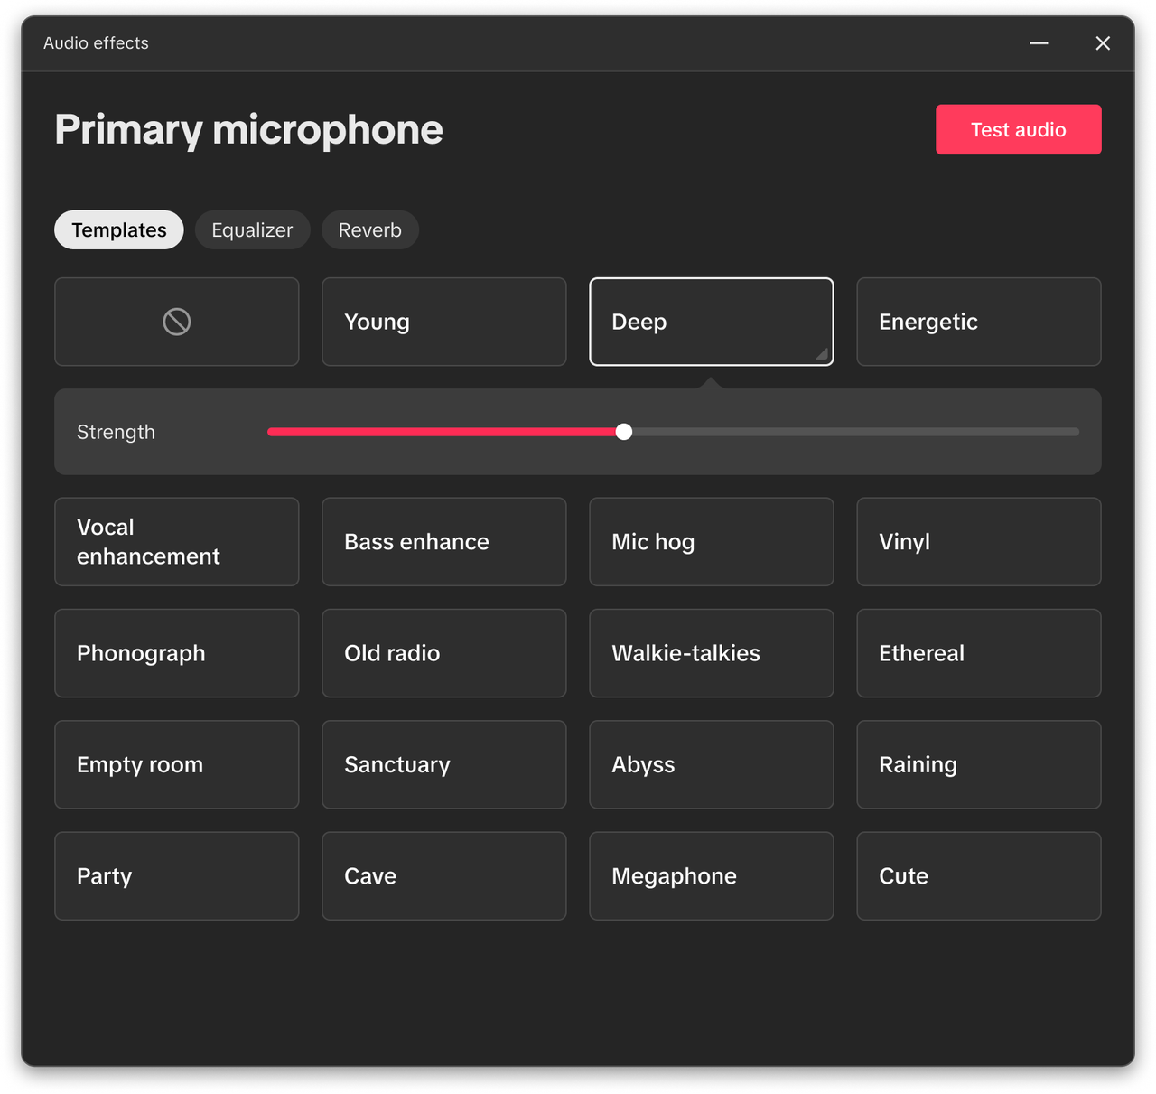Toggle the Deep voice template
This screenshot has width=1156, height=1094.
(711, 322)
